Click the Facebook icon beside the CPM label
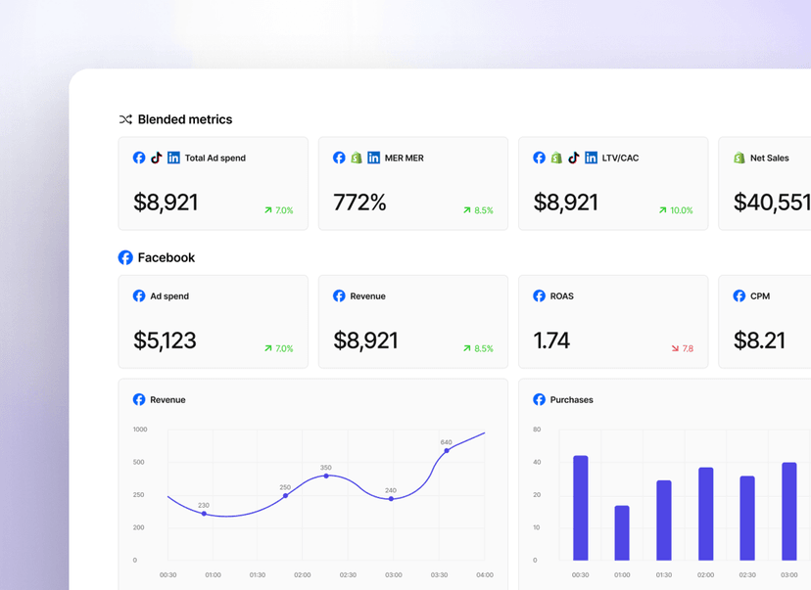Image resolution: width=811 pixels, height=590 pixels. pos(739,295)
